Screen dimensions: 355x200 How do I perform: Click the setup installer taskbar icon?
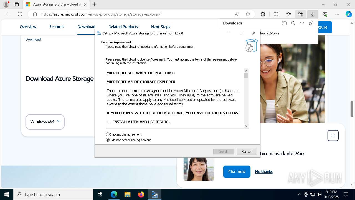155,194
